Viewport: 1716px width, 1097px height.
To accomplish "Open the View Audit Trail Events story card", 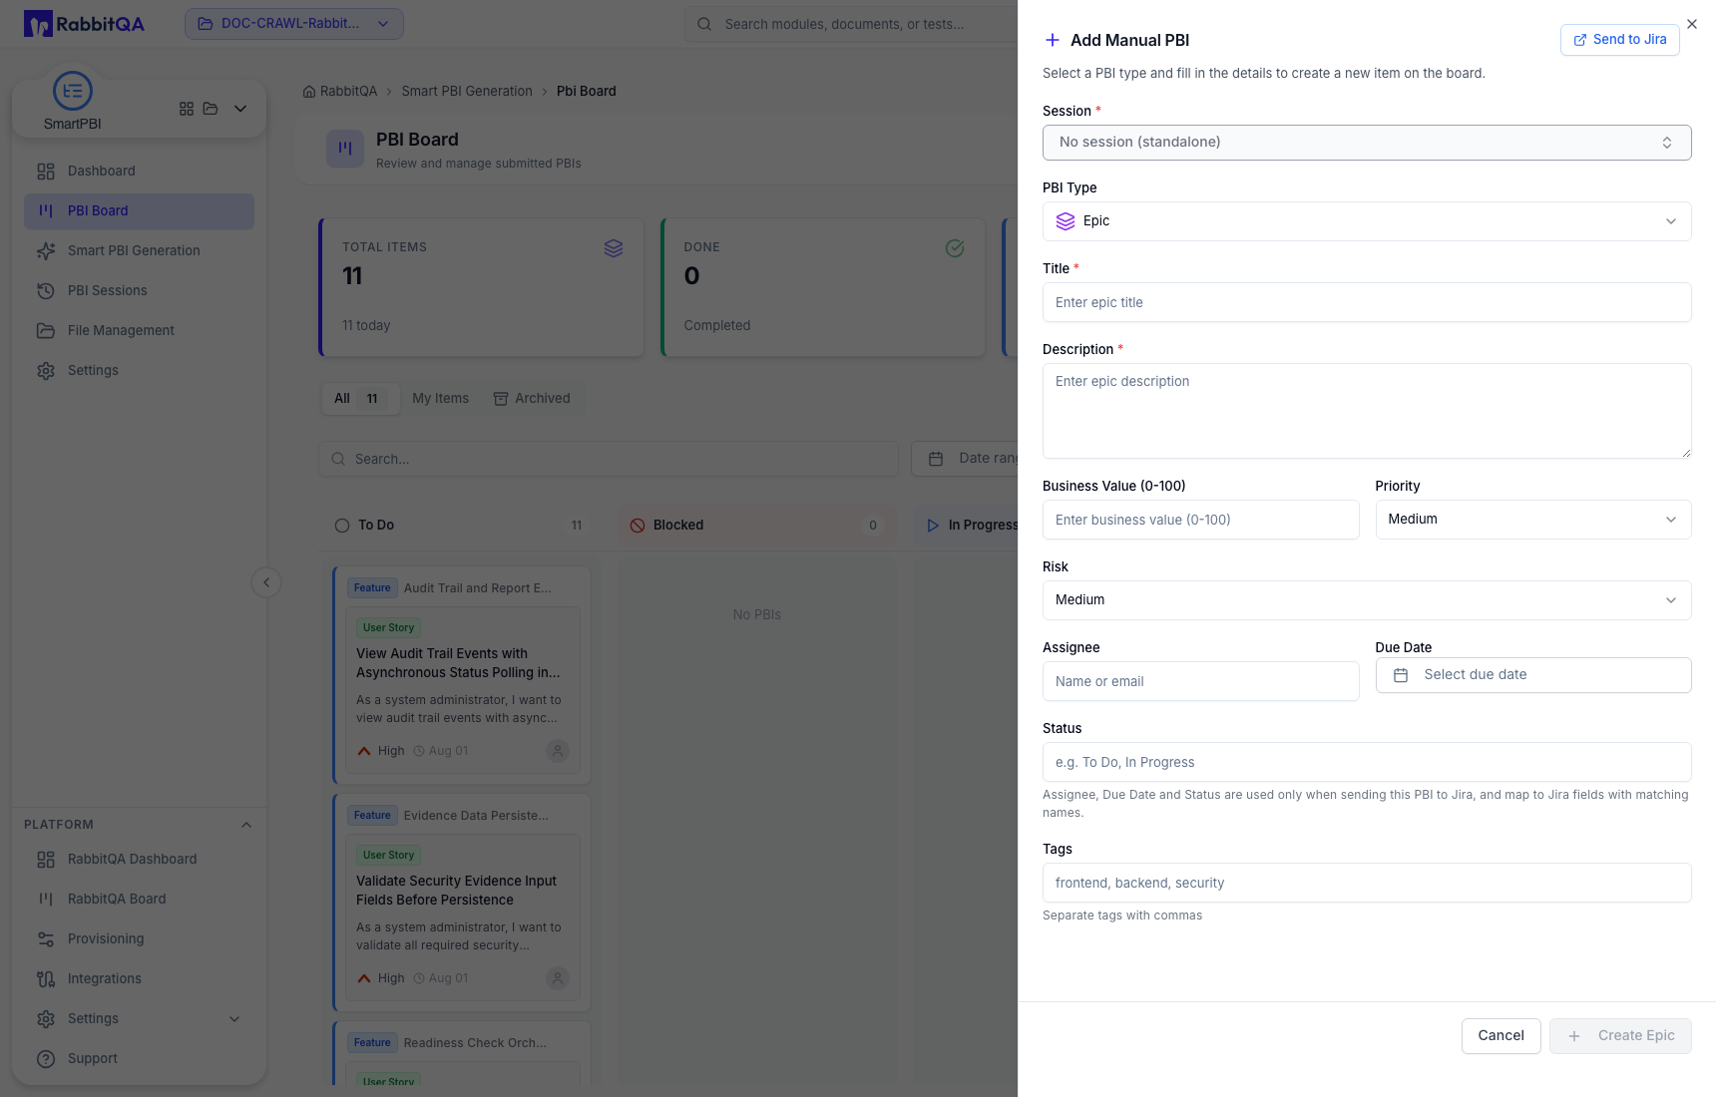I will click(463, 690).
